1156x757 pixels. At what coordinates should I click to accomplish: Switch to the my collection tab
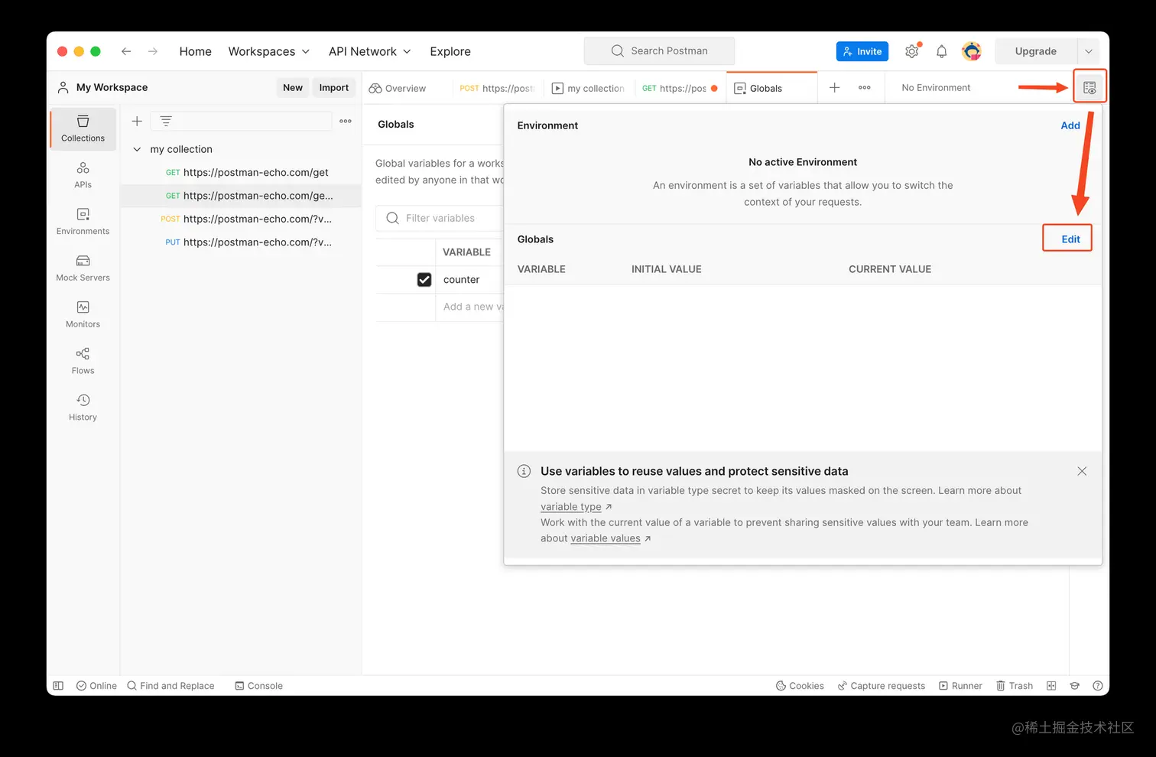(589, 88)
